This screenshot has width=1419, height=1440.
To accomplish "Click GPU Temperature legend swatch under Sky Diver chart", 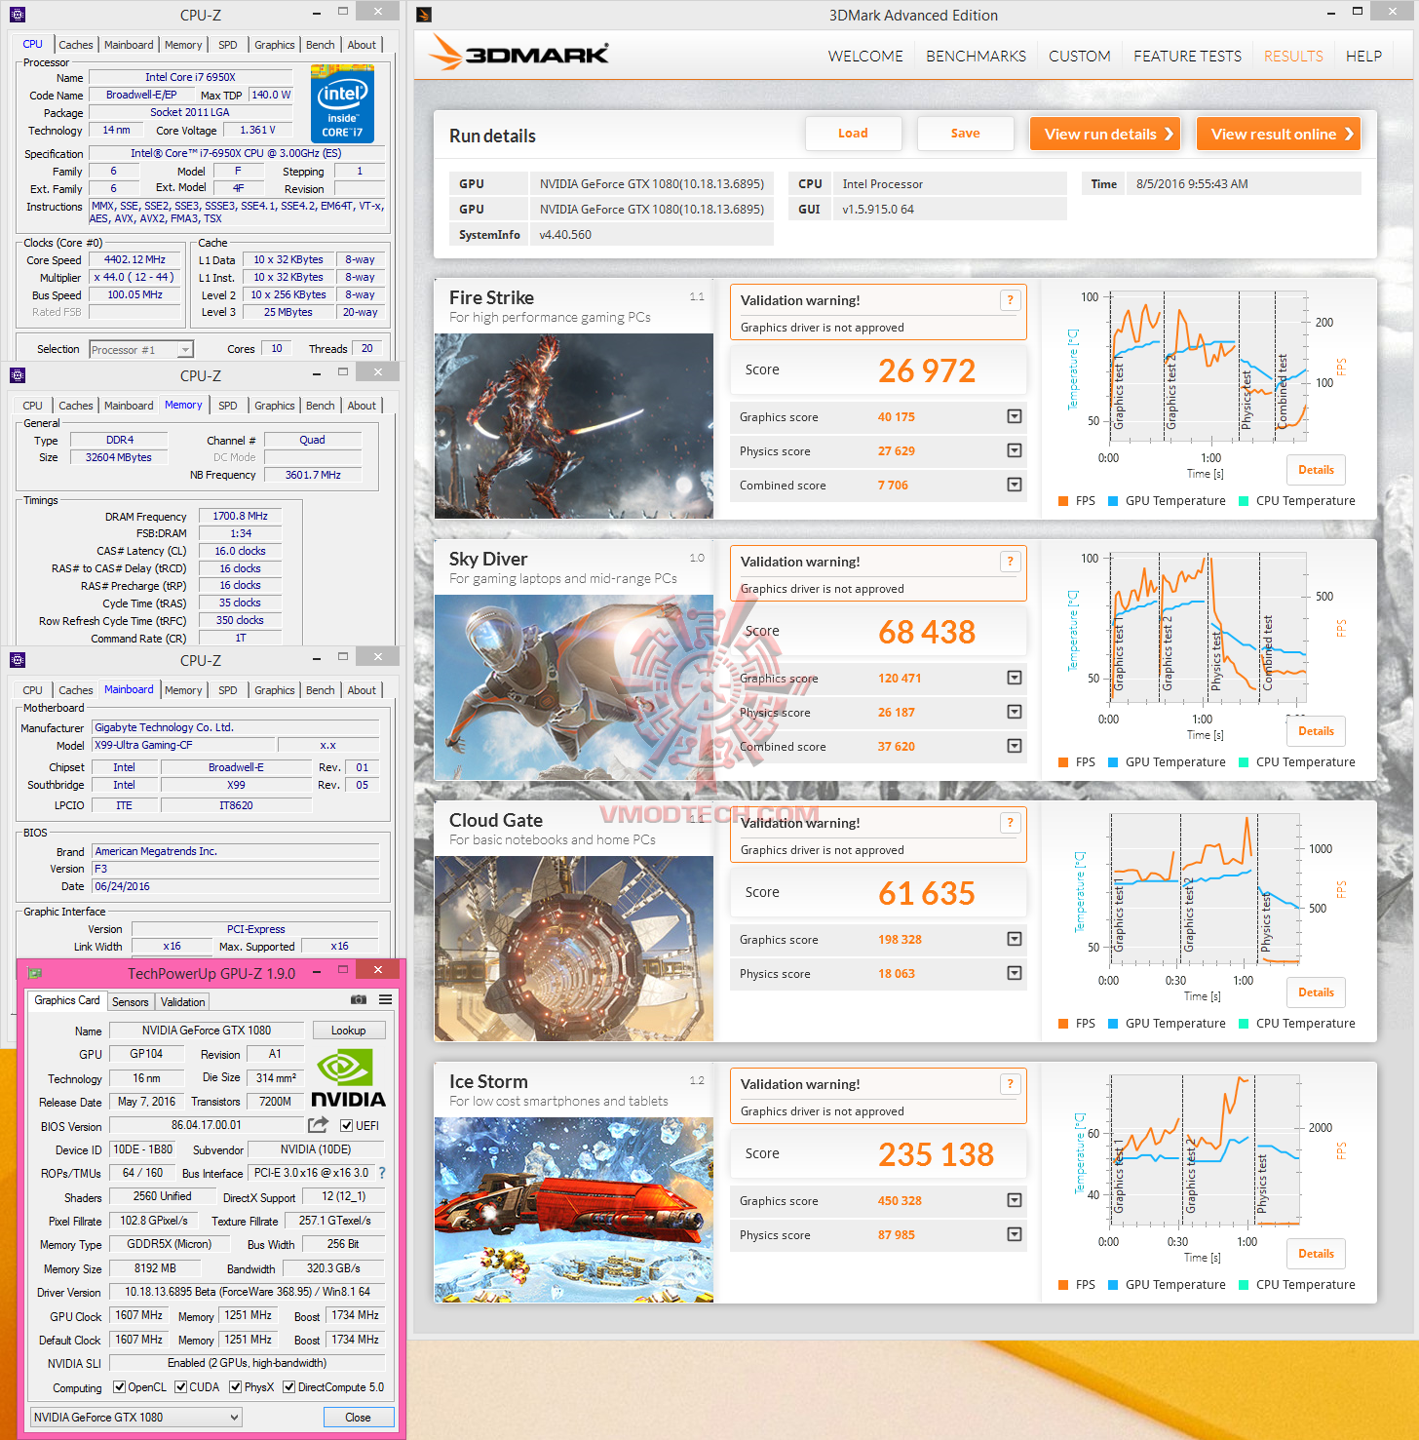I will point(1113,762).
